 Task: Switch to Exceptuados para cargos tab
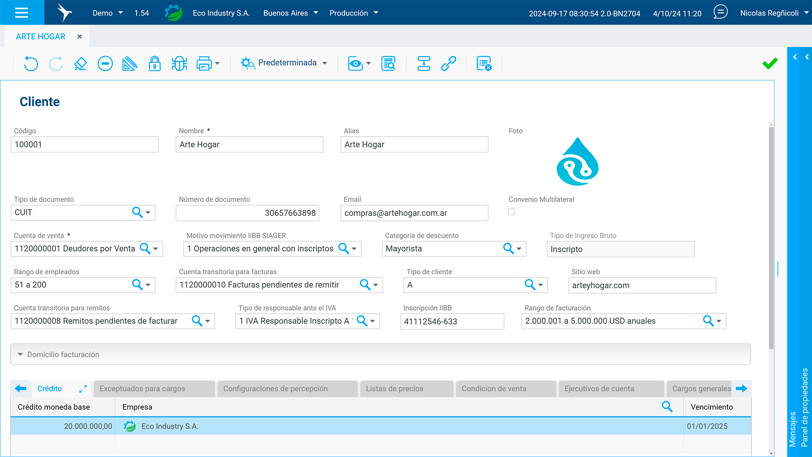click(x=154, y=388)
